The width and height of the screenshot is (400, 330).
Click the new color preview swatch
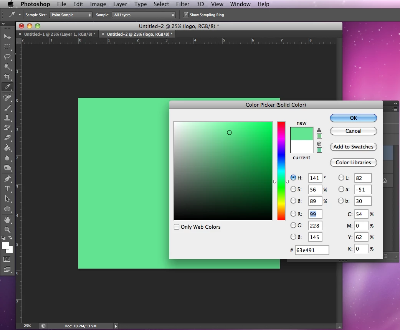(x=301, y=134)
